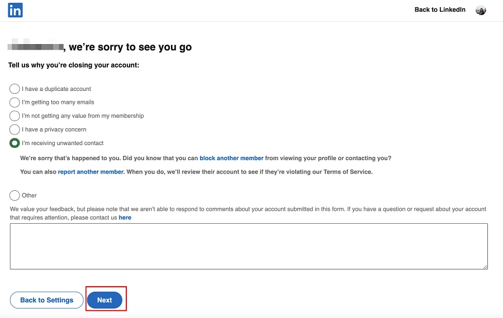The width and height of the screenshot is (503, 318).
Task: Click the text area resize handle
Action: coord(485,267)
